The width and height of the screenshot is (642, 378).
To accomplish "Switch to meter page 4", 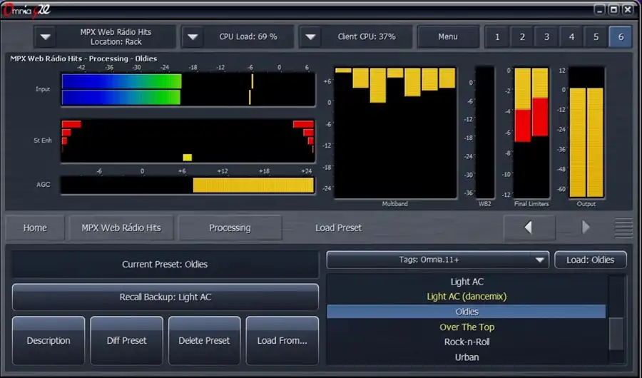I will tap(571, 37).
